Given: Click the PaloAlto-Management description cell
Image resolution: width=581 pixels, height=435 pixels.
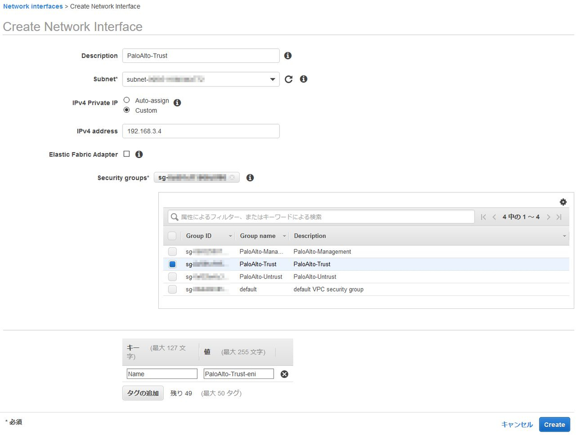Looking at the screenshot, I should [322, 252].
